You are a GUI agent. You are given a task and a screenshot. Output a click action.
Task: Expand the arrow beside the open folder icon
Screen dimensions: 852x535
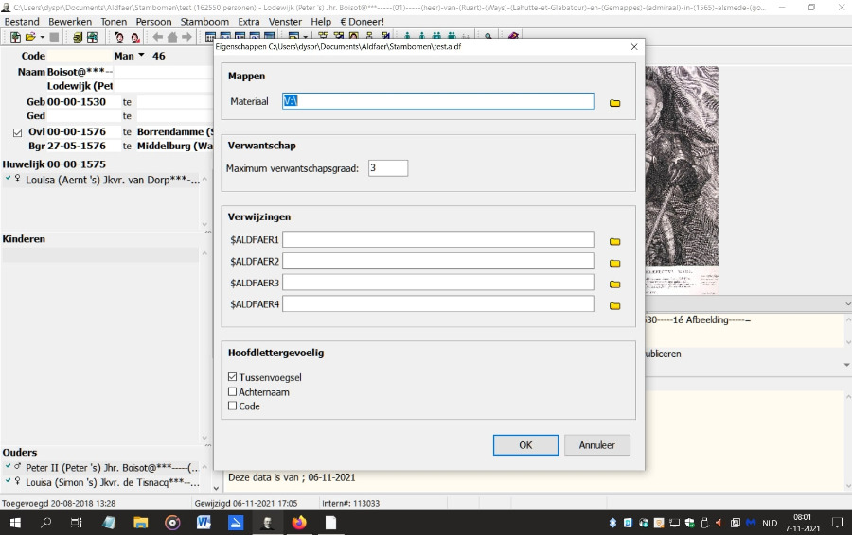coord(42,38)
